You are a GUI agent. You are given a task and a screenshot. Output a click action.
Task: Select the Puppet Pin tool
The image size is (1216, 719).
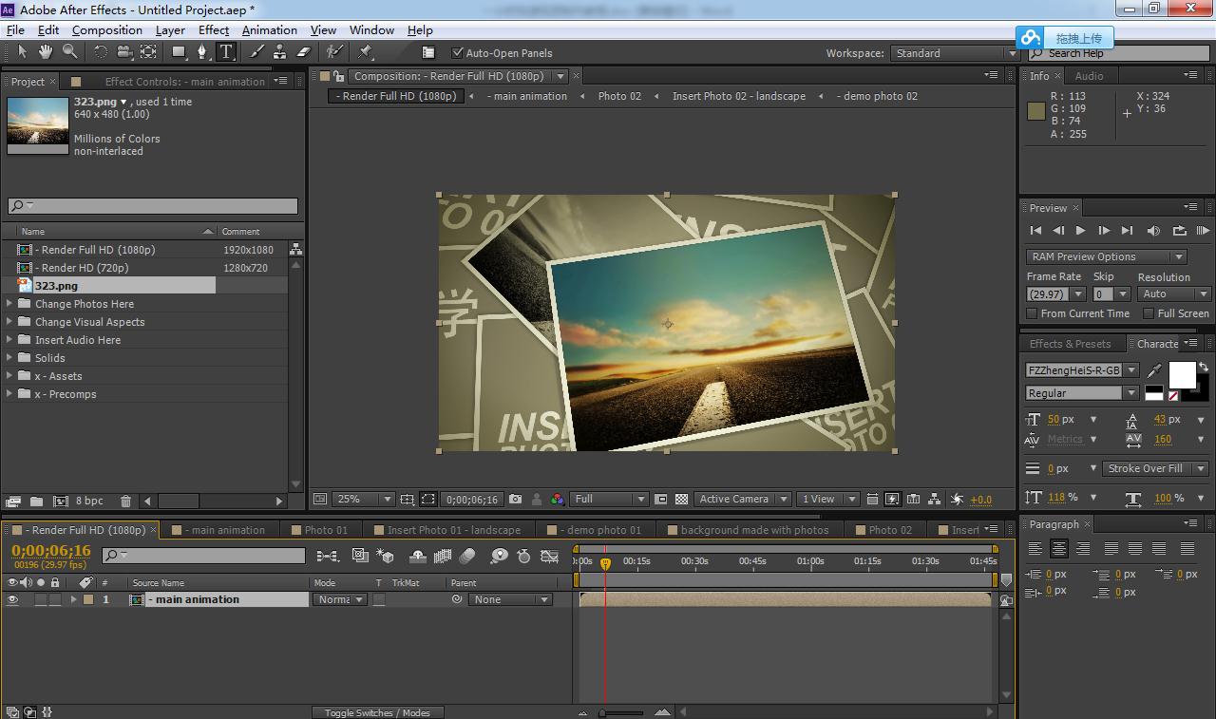[x=366, y=52]
